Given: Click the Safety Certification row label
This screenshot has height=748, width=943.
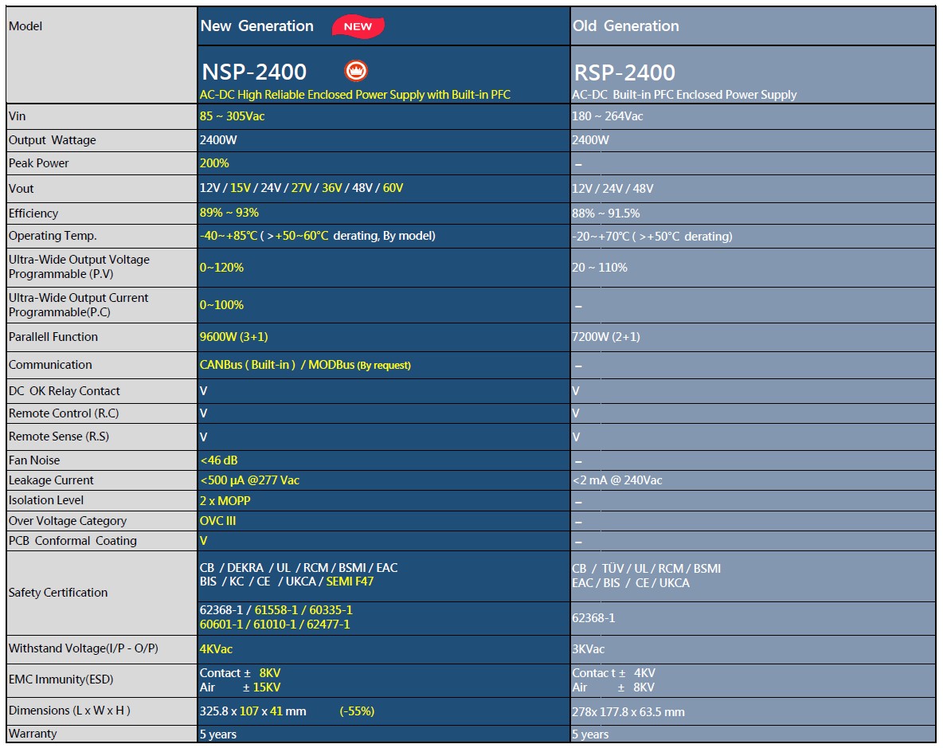Looking at the screenshot, I should coord(57,593).
